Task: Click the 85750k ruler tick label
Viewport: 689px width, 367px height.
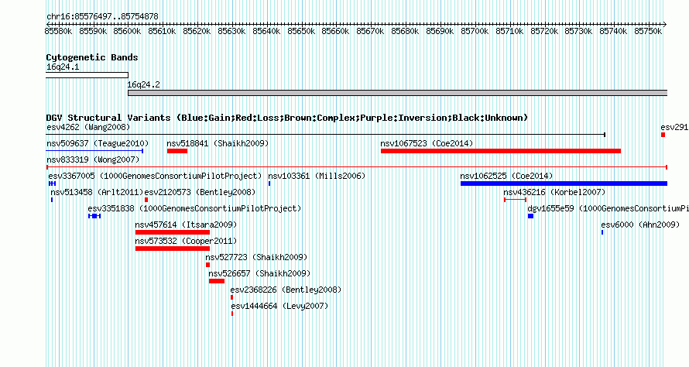Action: tap(648, 32)
